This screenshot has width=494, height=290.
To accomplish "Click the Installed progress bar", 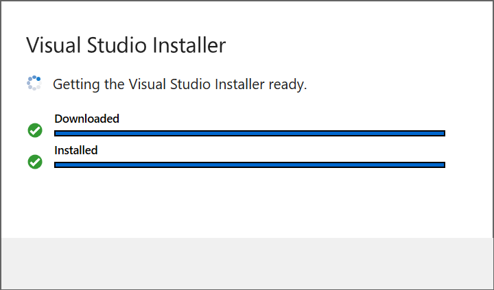I will [x=250, y=165].
